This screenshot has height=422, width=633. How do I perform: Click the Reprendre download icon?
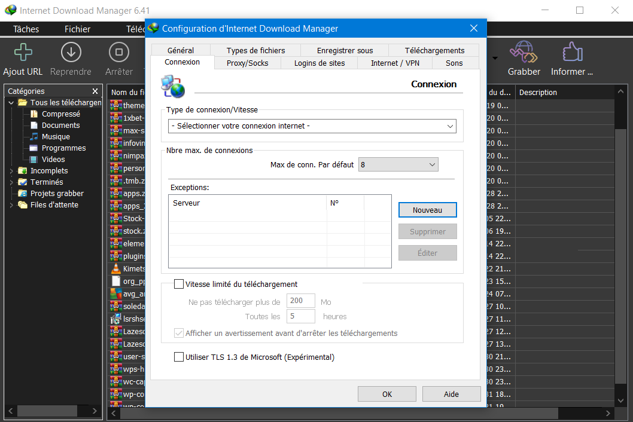(71, 52)
